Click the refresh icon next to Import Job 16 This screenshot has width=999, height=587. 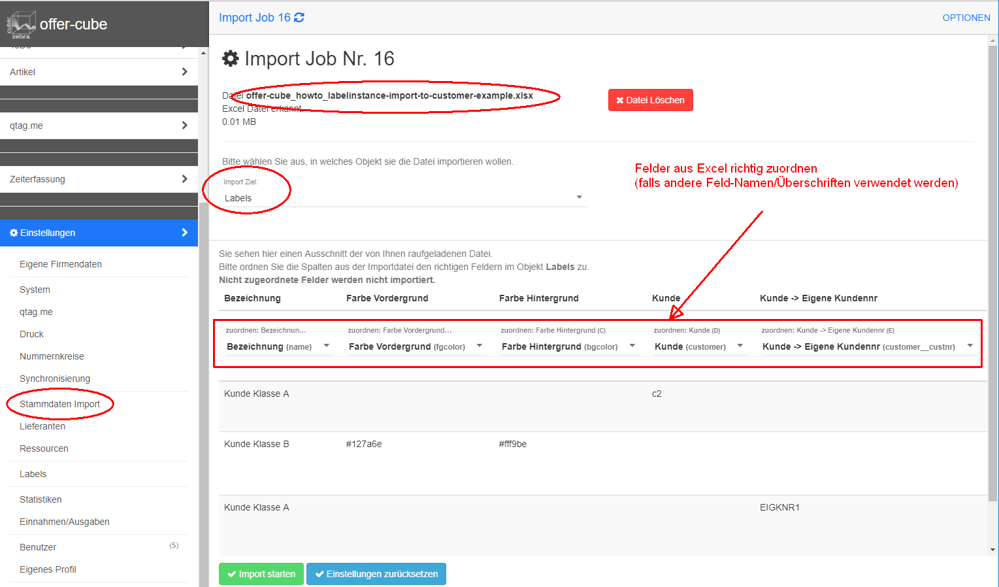(299, 18)
